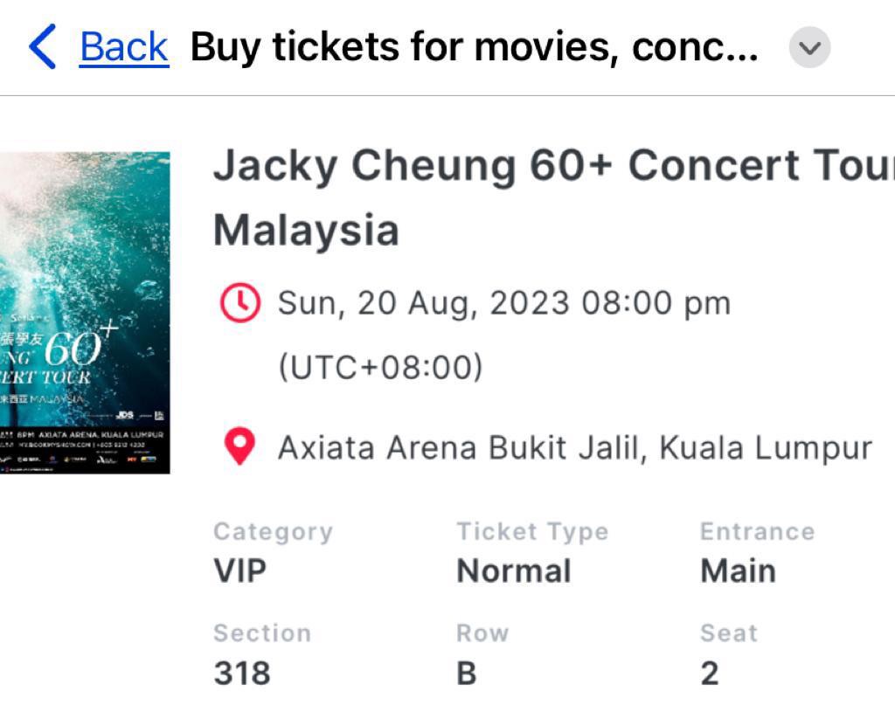The height and width of the screenshot is (712, 895).
Task: Tap the venue name Axiata Arena Bukit Jalil
Action: point(575,446)
